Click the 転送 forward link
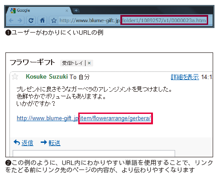Viewport: 219px width, 179px height. pos(54,143)
